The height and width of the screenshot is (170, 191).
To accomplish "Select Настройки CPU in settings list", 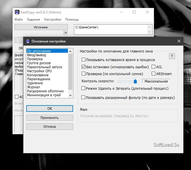I will [47, 71].
